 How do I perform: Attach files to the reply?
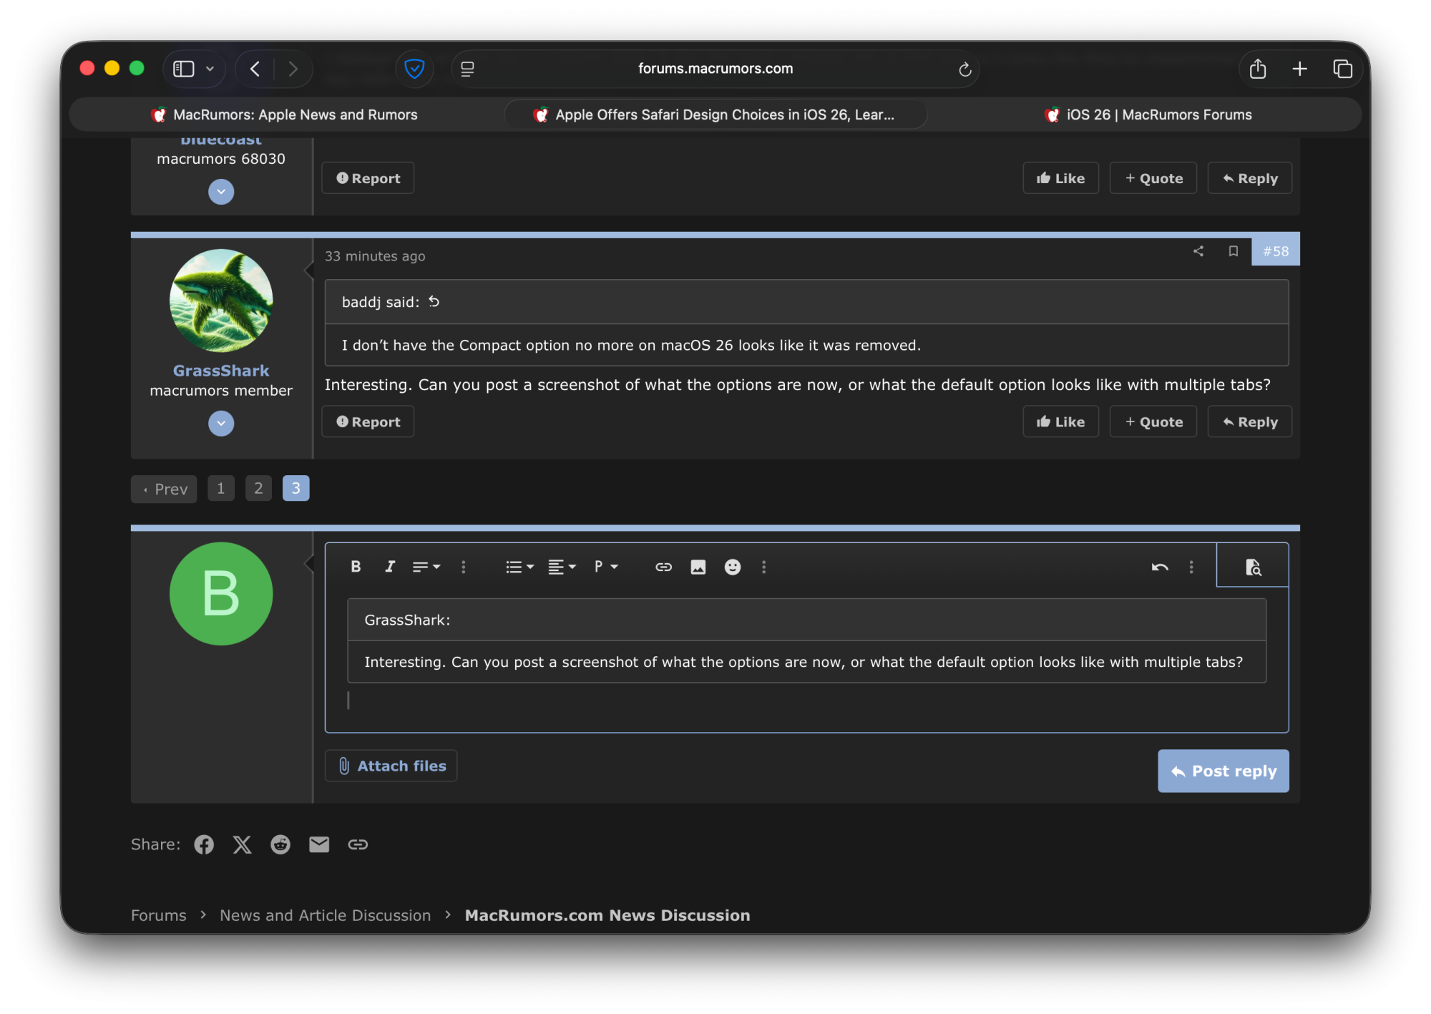coord(391,765)
